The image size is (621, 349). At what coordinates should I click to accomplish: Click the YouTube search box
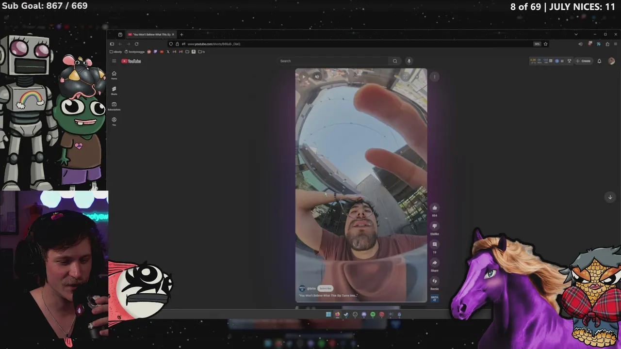[333, 61]
